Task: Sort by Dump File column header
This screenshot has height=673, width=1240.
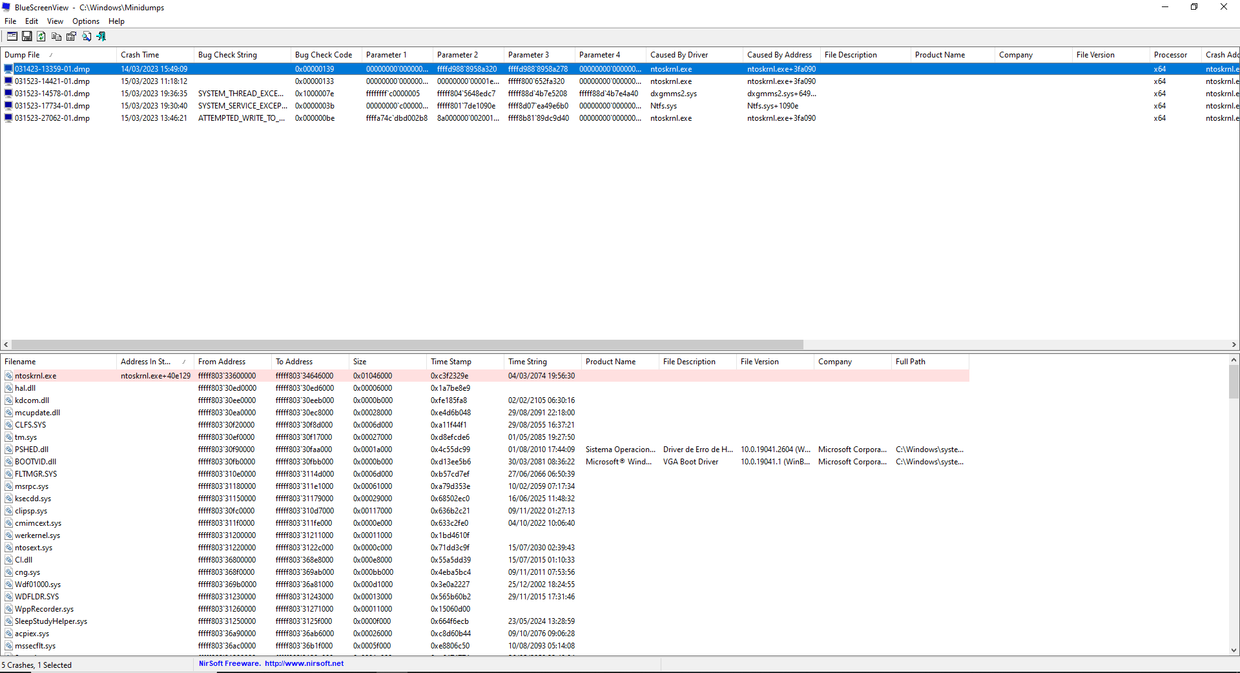Action: pyautogui.click(x=58, y=55)
